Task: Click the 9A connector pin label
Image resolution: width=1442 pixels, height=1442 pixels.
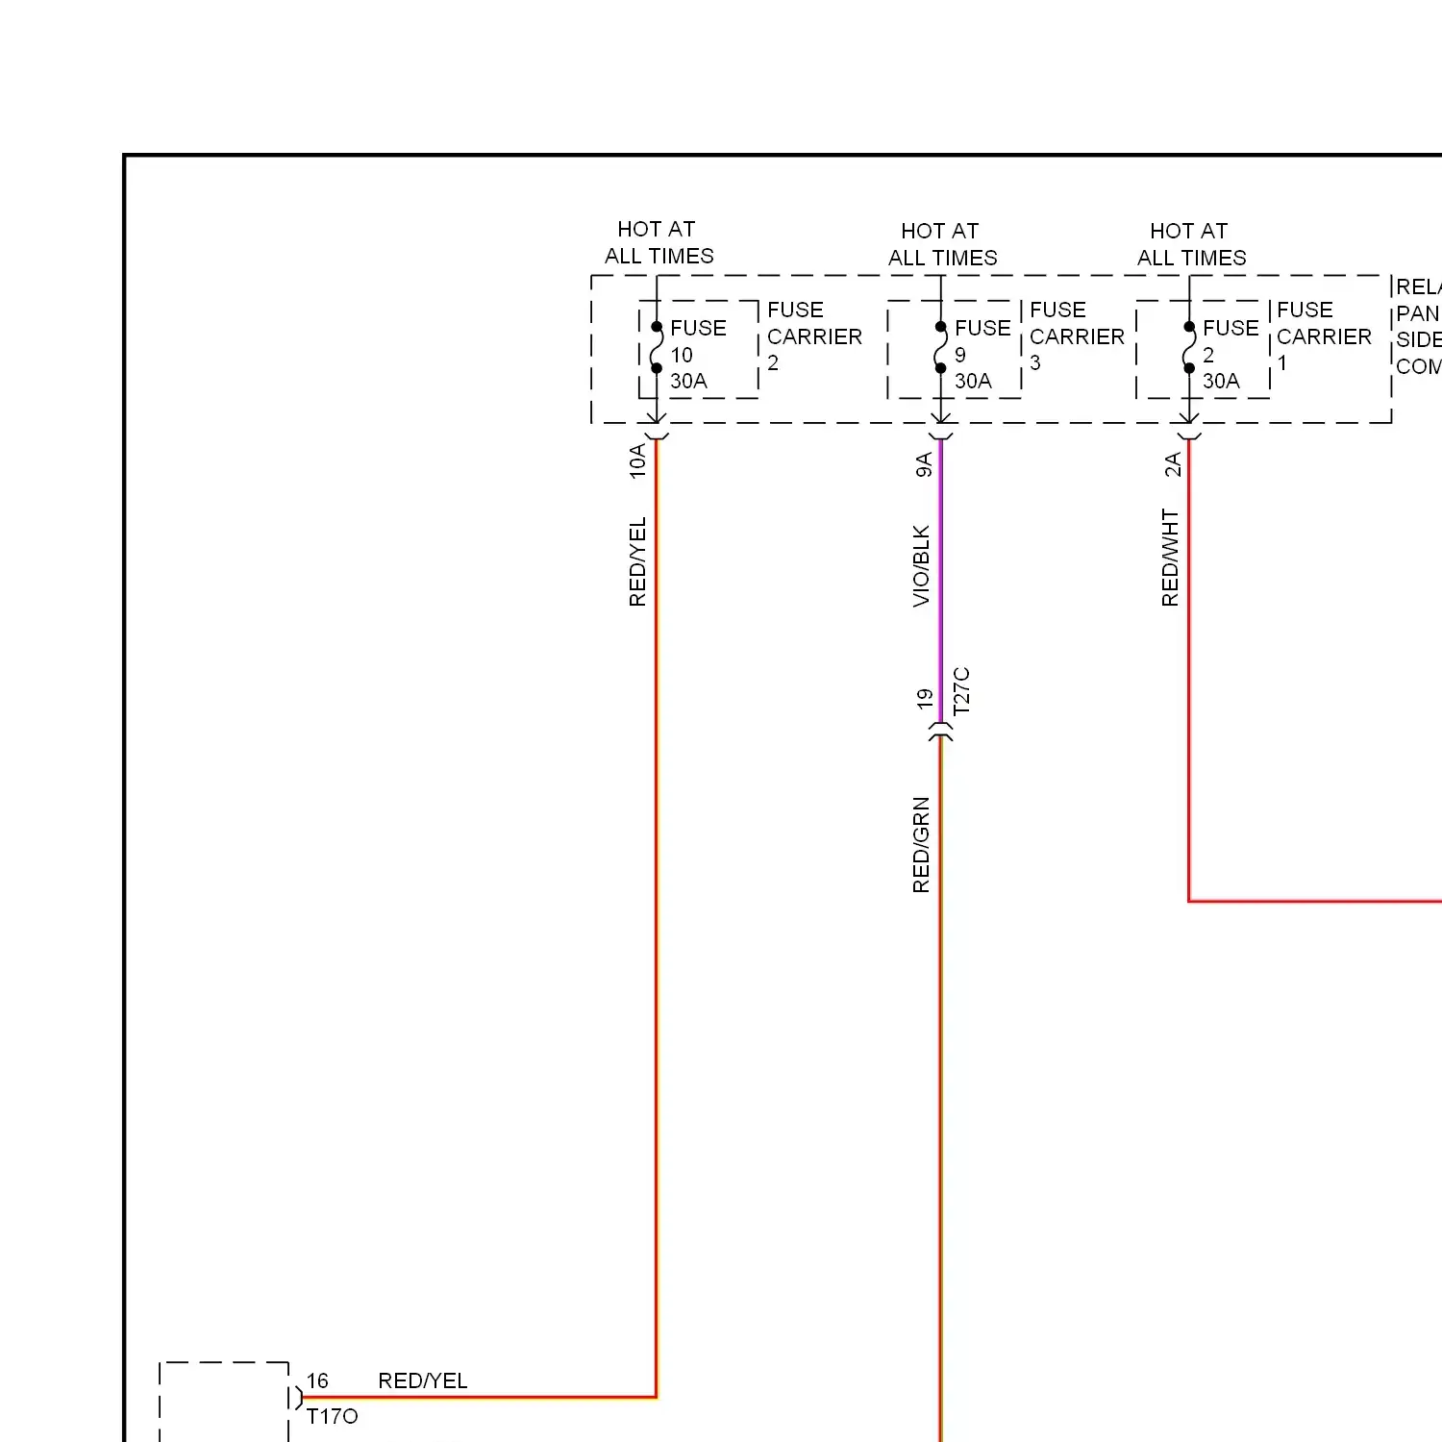Action: [924, 464]
